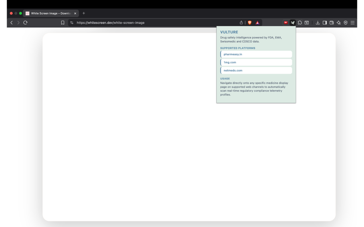Image resolution: width=364 pixels, height=227 pixels.
Task: Share this page via share icon
Action: (241, 23)
